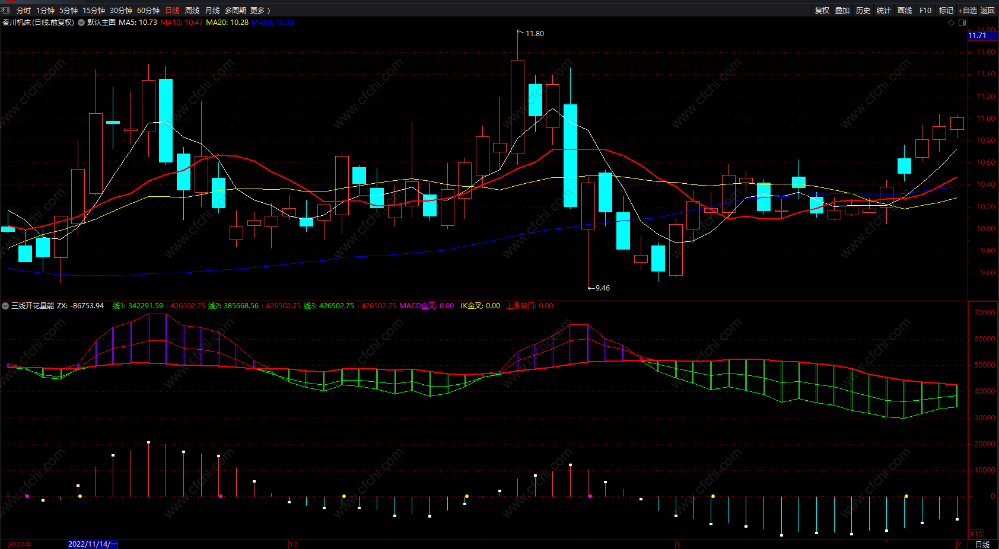Click the 线2: 385668.56 value

coord(233,306)
